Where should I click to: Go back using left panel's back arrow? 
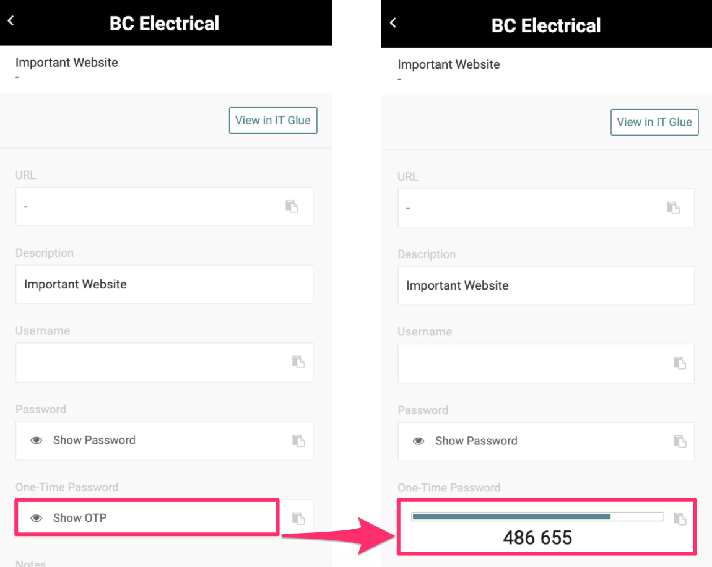tap(11, 20)
